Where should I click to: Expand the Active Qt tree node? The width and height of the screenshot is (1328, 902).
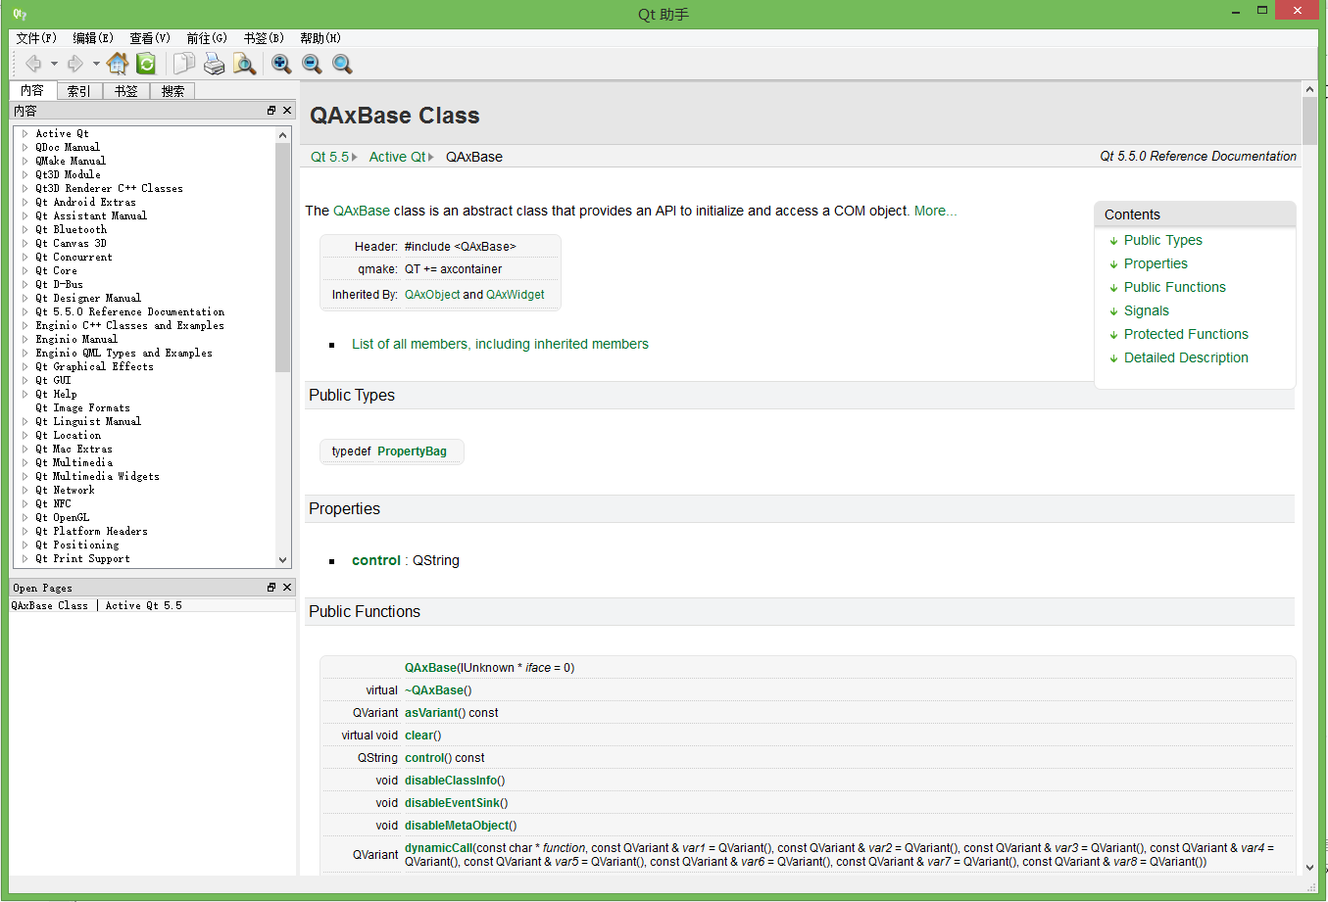25,133
